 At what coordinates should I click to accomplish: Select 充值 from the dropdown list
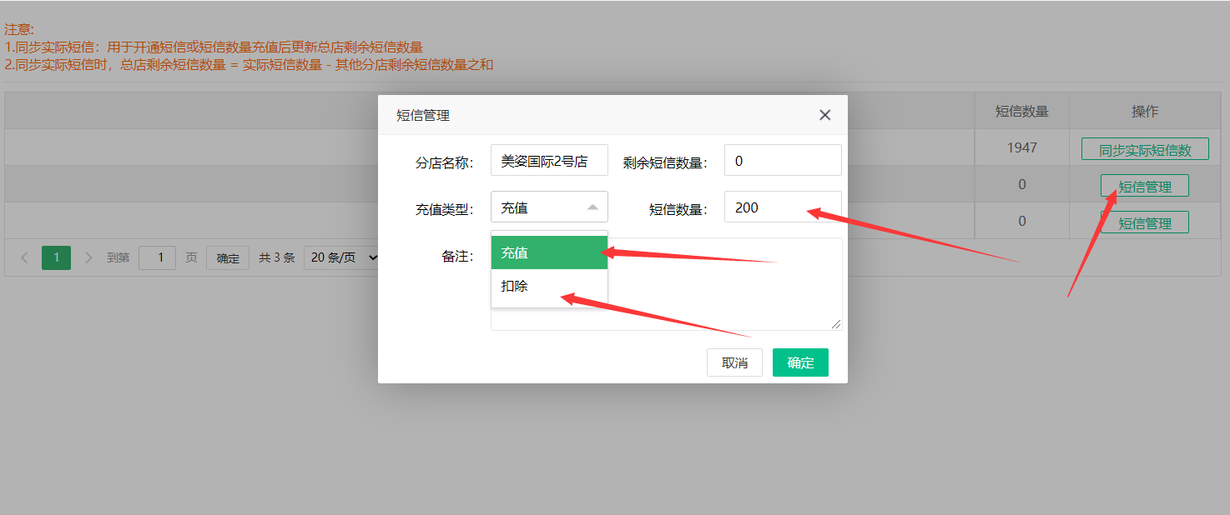(x=549, y=252)
